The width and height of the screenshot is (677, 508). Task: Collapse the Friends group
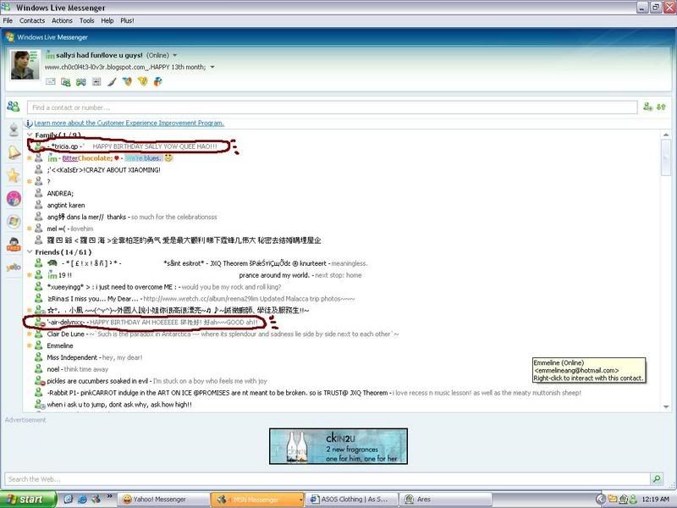[x=30, y=251]
